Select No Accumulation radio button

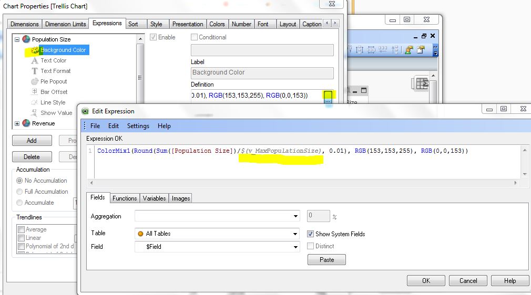coord(19,181)
